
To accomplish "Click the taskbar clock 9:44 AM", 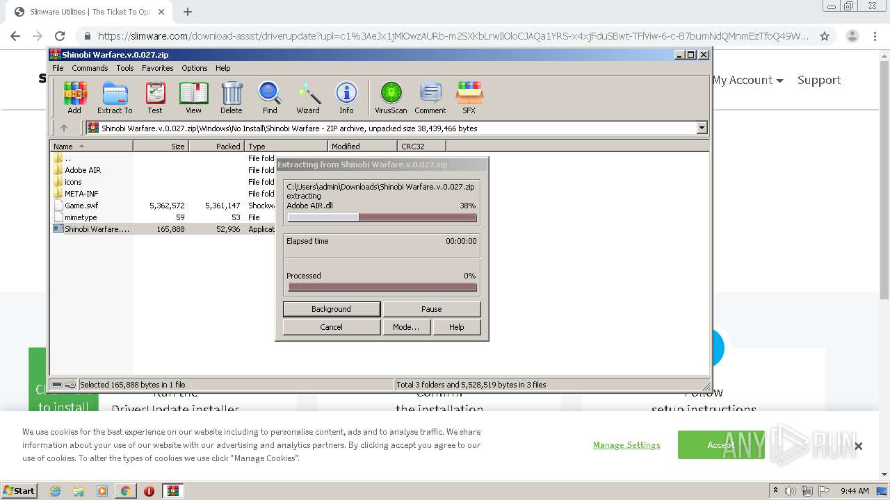I will tap(855, 491).
